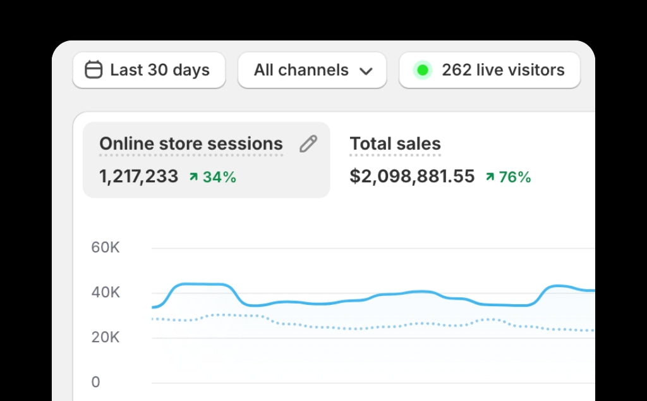Open the Last 30 days date picker

click(x=149, y=70)
